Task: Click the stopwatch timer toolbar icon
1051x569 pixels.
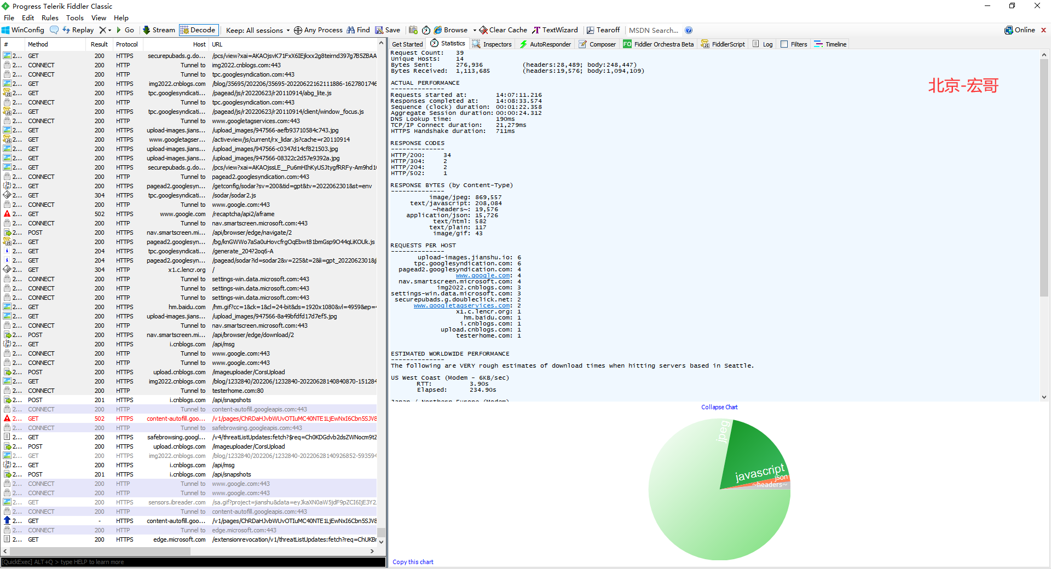Action: coord(426,30)
